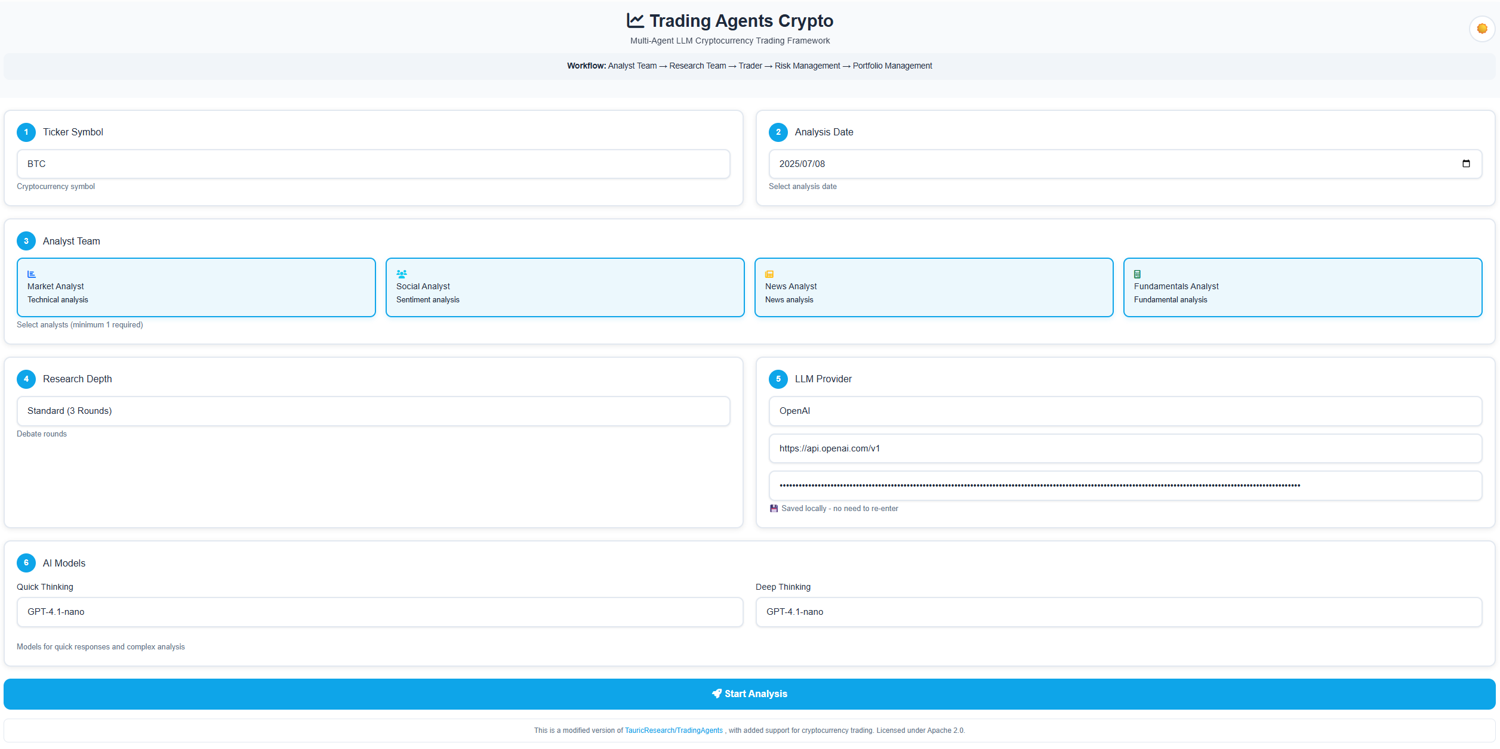This screenshot has height=749, width=1500.
Task: Click the Market Analyst chart icon
Action: pyautogui.click(x=32, y=274)
